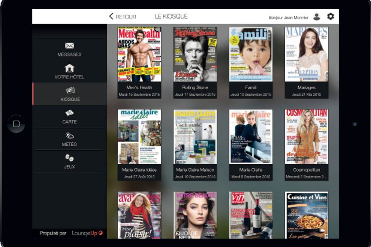Open the Cosmopolitan magazine cover
Viewport: 371px width, 247px height.
point(307,136)
